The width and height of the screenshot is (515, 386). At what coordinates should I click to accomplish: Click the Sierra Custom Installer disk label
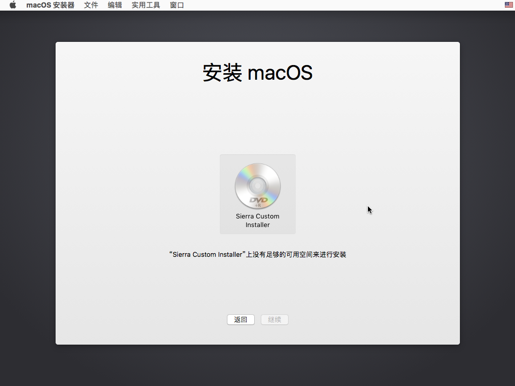(258, 220)
